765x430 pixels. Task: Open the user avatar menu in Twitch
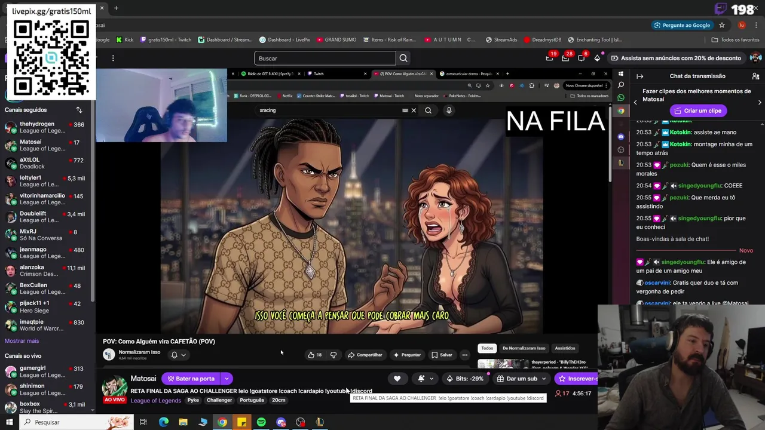755,58
